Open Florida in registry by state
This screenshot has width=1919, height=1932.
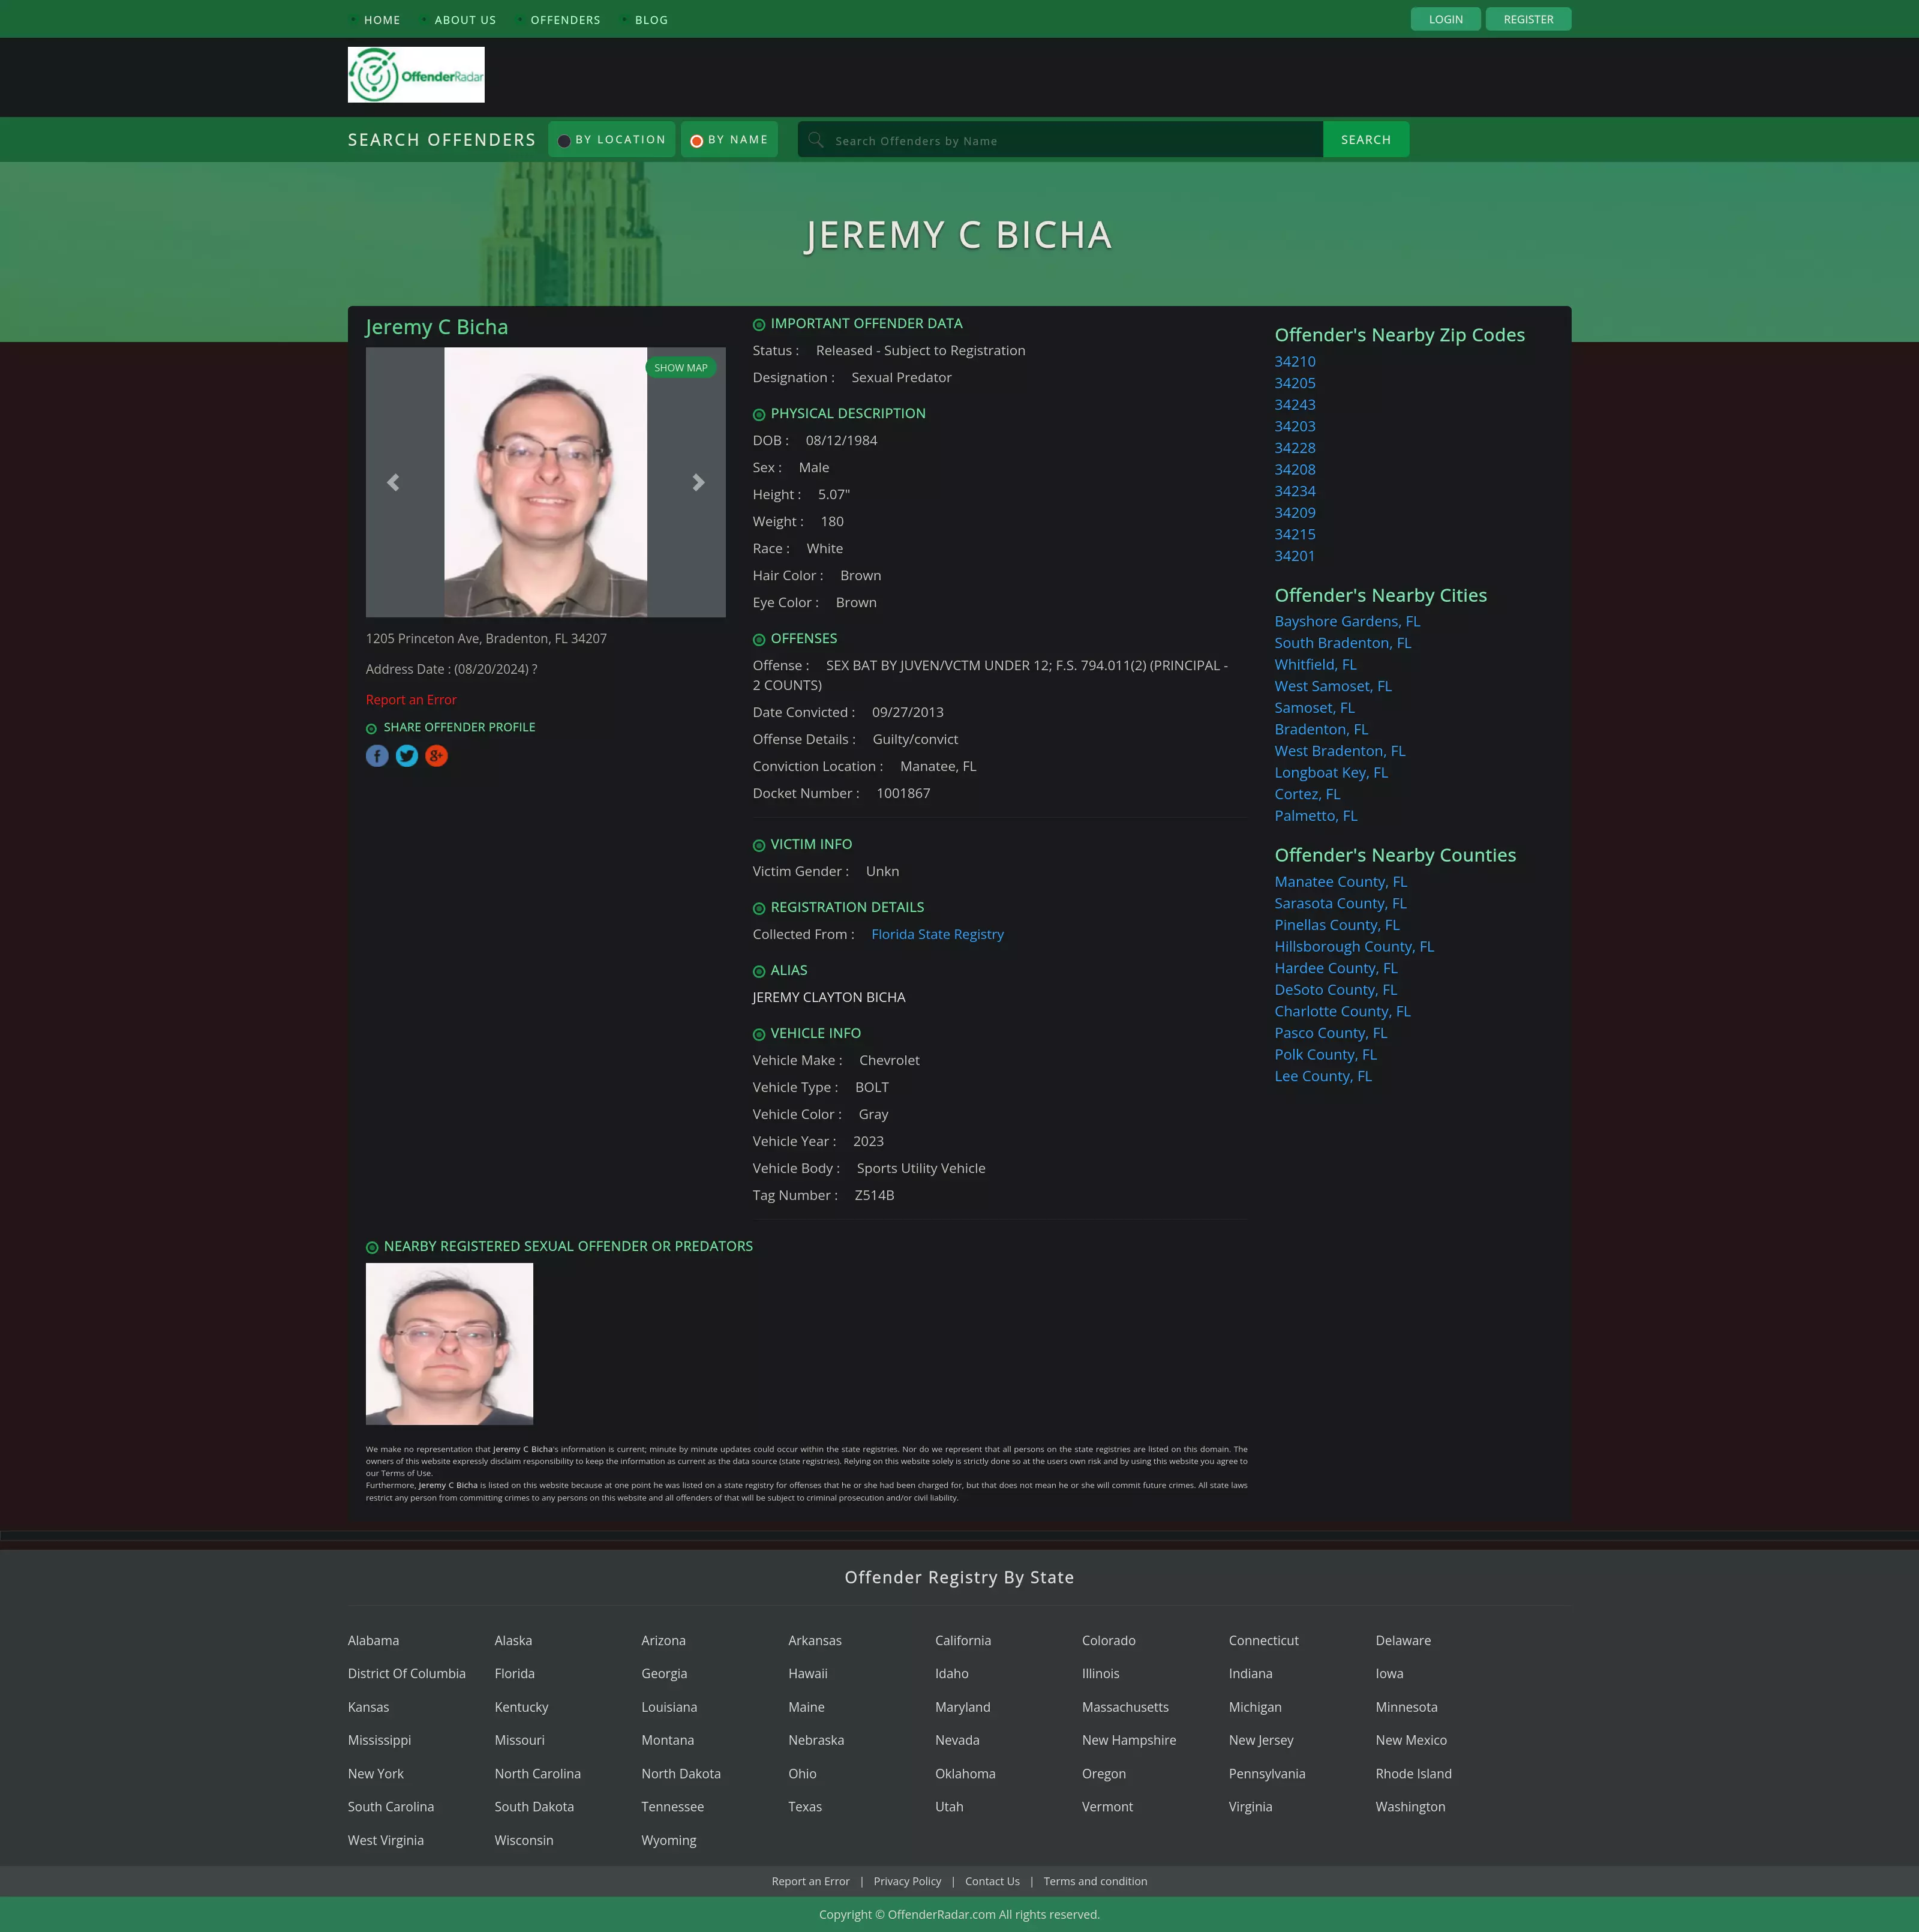(514, 1674)
